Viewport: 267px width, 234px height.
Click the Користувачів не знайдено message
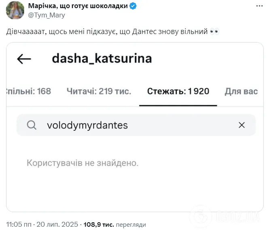[83, 163]
